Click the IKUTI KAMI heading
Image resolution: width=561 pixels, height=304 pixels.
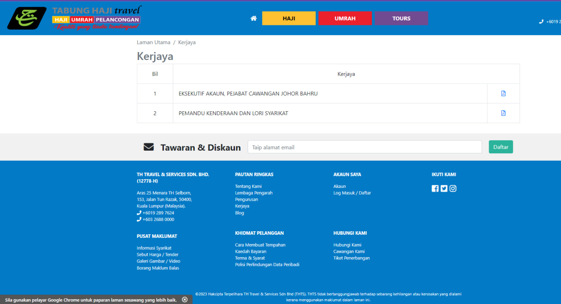point(444,174)
